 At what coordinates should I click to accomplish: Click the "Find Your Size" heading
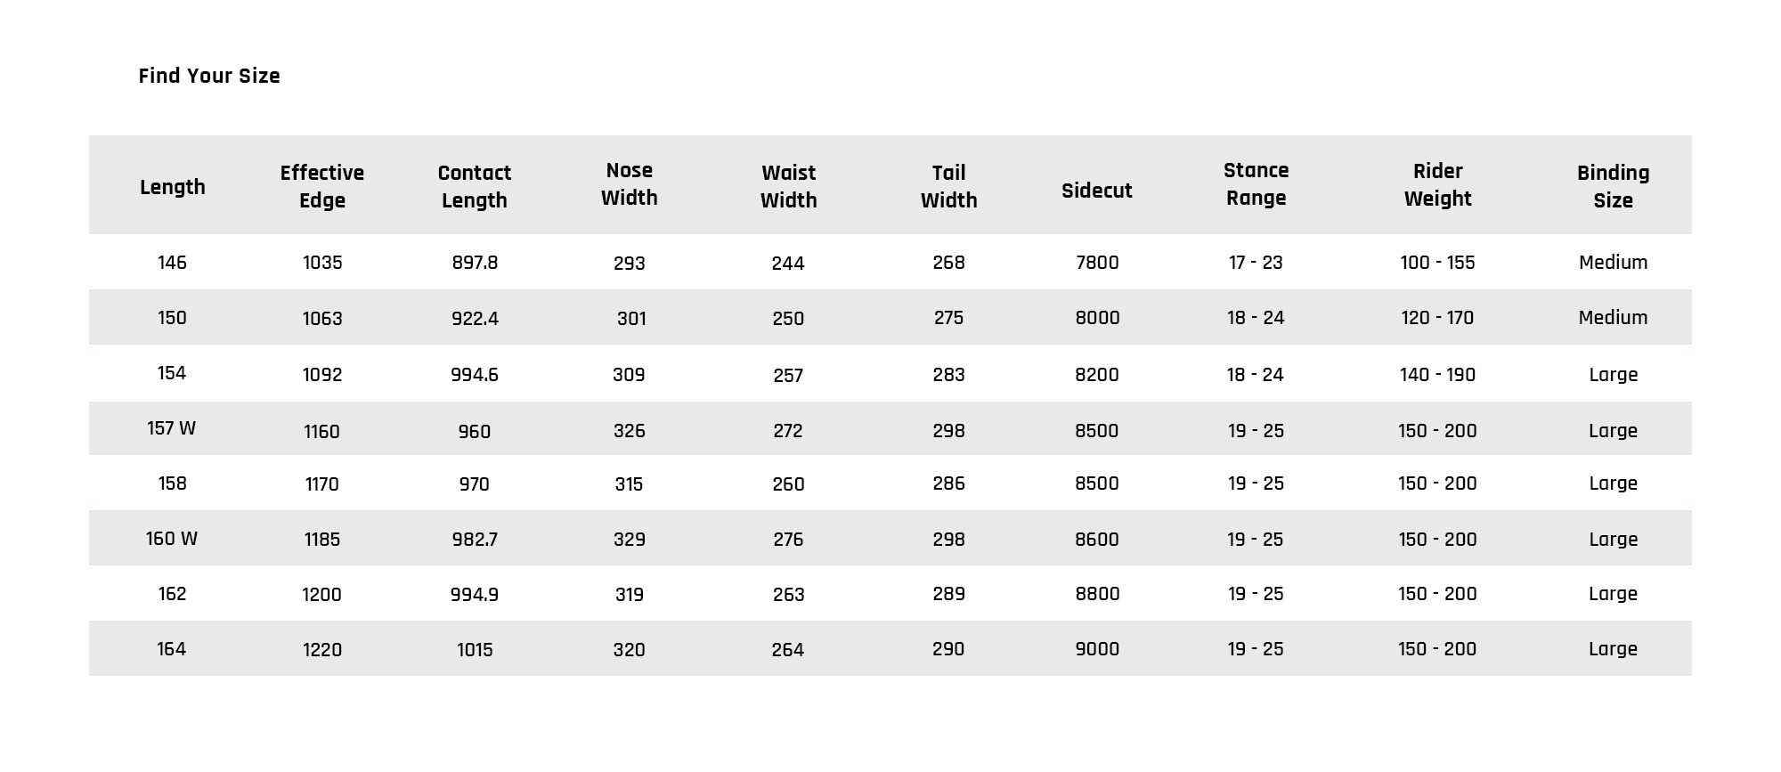209,77
